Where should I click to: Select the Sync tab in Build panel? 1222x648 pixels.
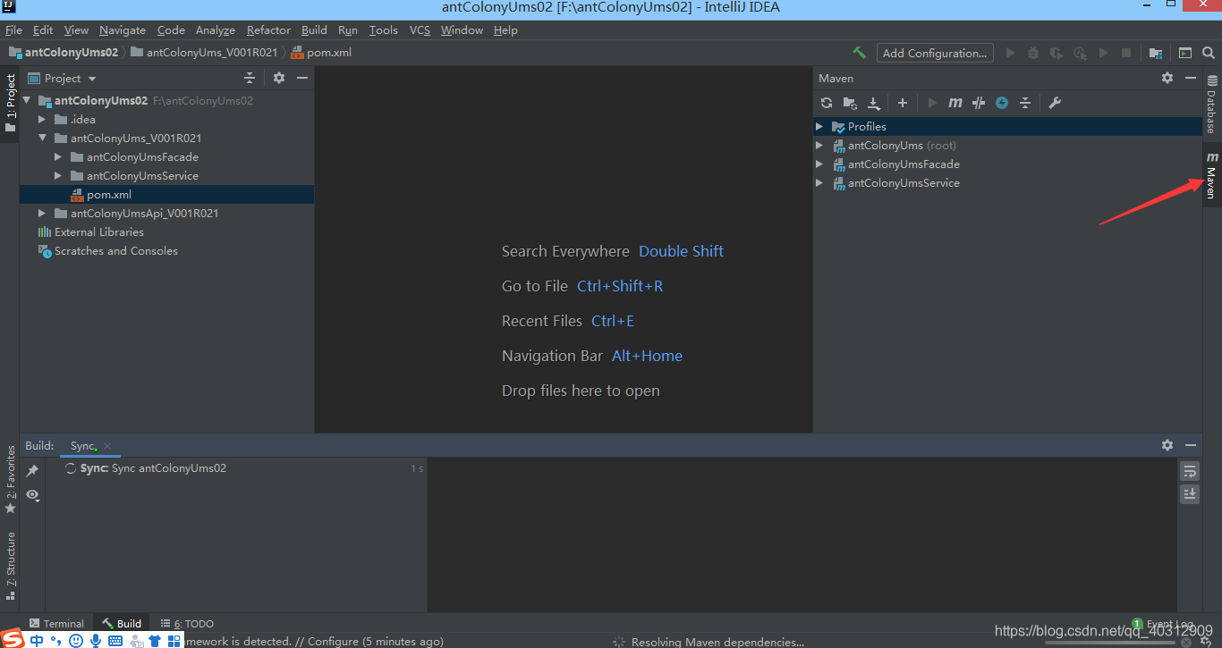(x=82, y=445)
